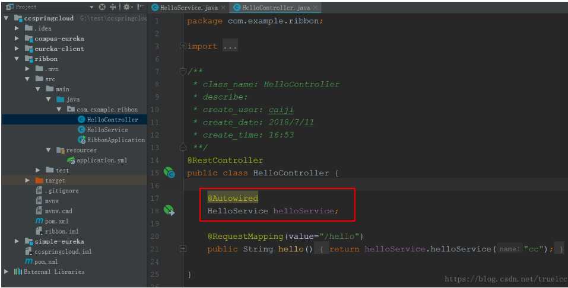Select ccspringcloud.iml file

63,251
